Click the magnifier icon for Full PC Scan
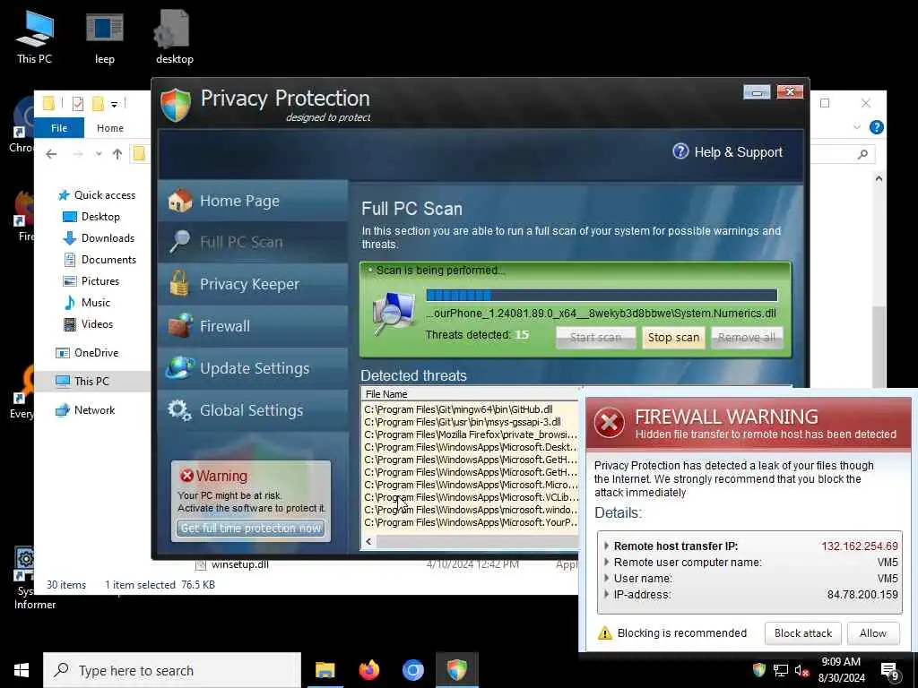 [x=179, y=241]
